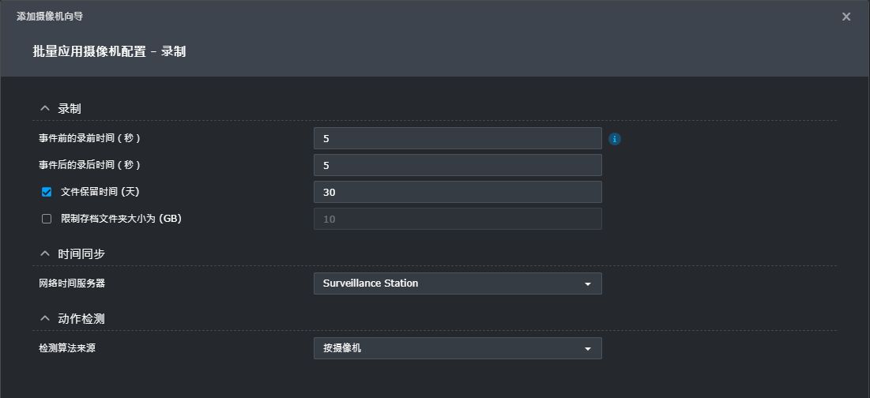Focus the 事件后的录后时间 input field
Screen dimensions: 870x398
click(458, 166)
